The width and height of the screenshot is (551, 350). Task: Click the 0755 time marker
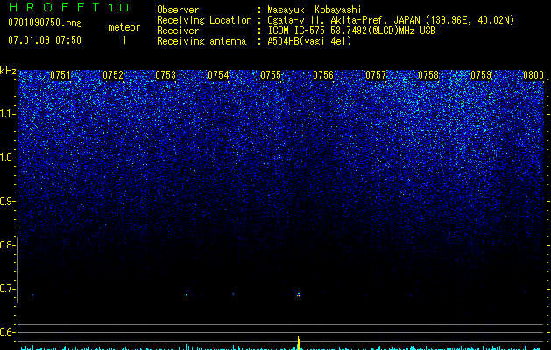(x=271, y=75)
